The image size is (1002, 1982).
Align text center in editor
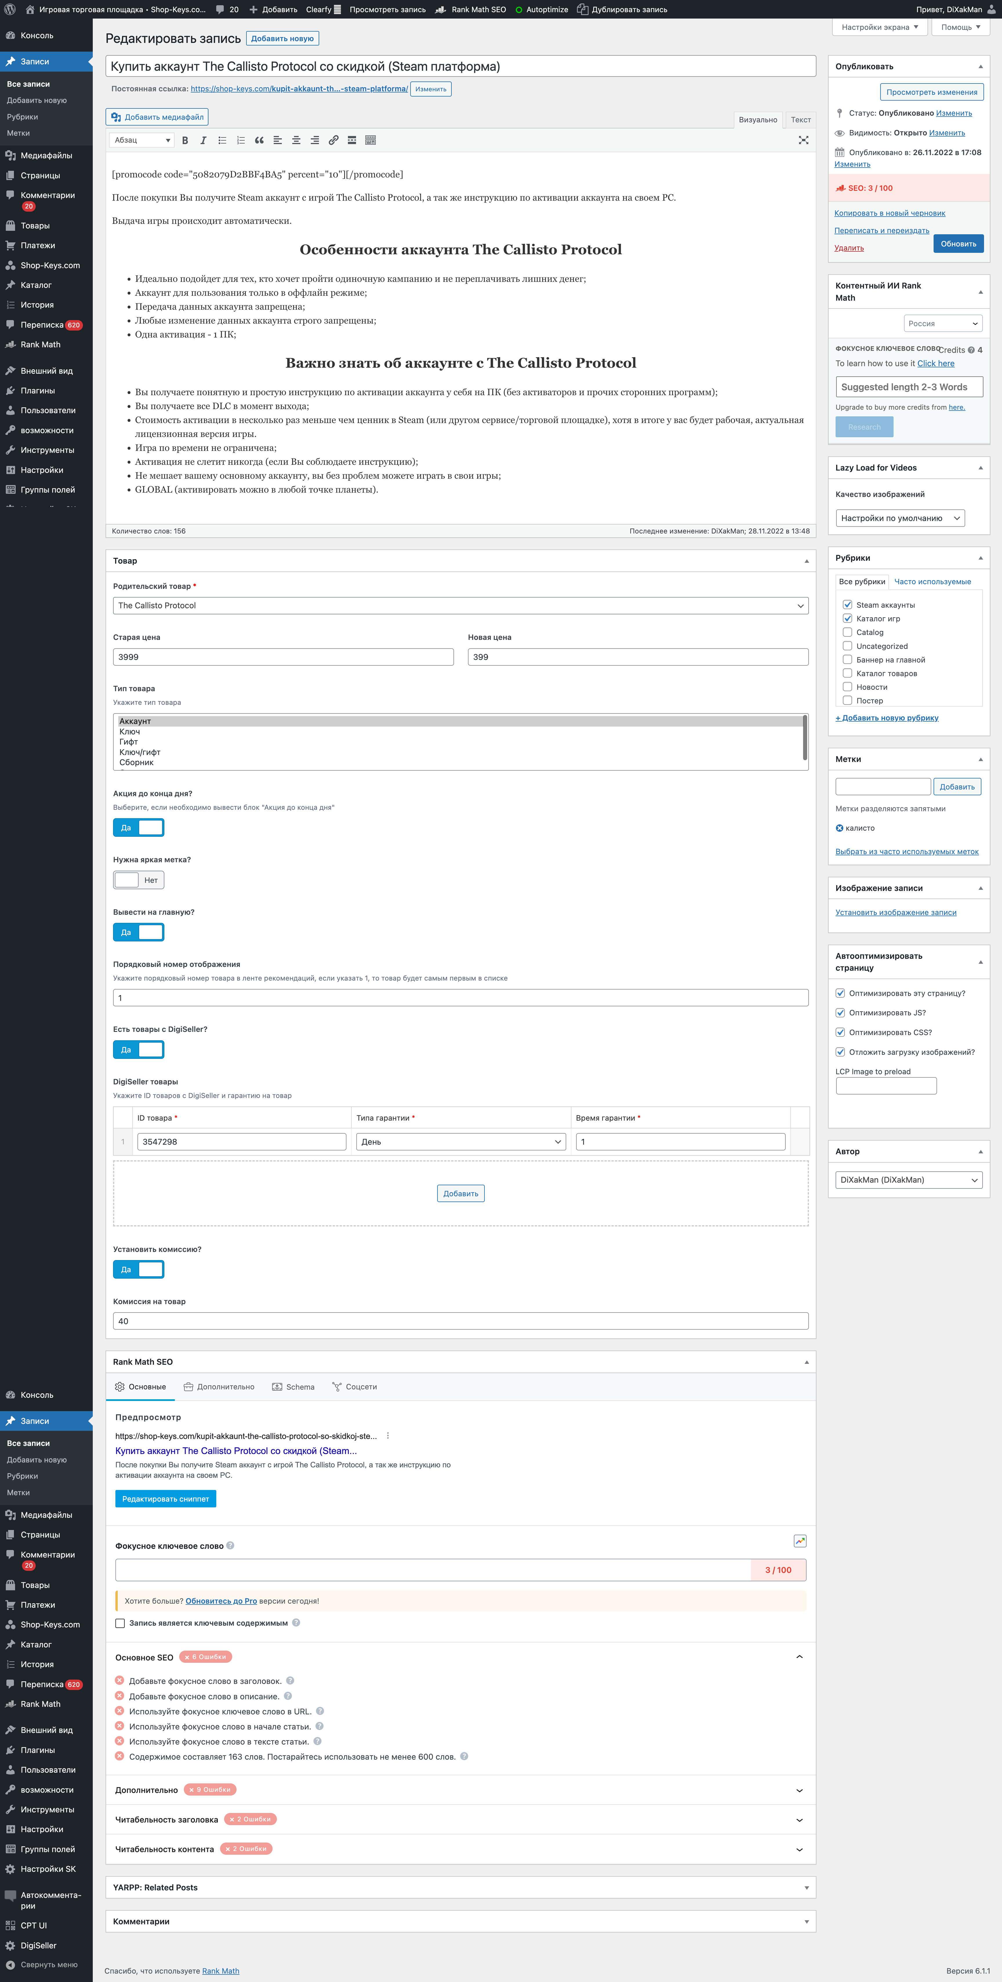coord(296,140)
